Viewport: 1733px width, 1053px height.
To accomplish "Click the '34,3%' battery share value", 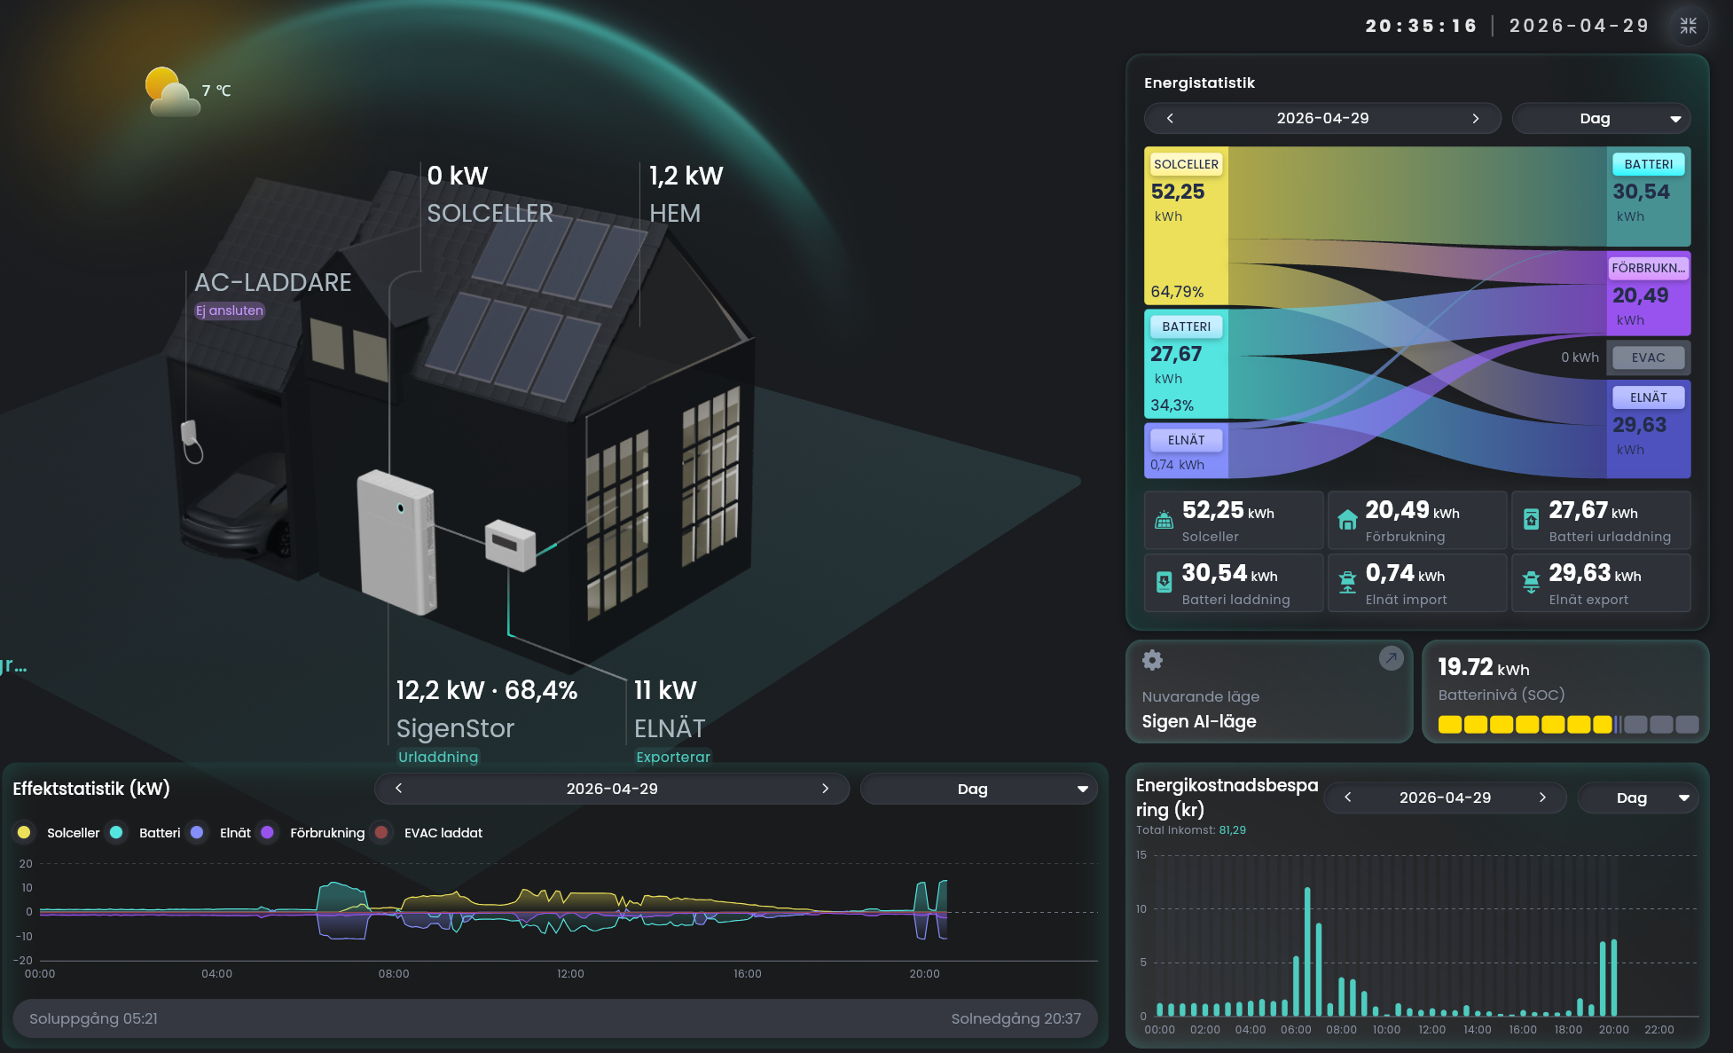I will [1172, 405].
